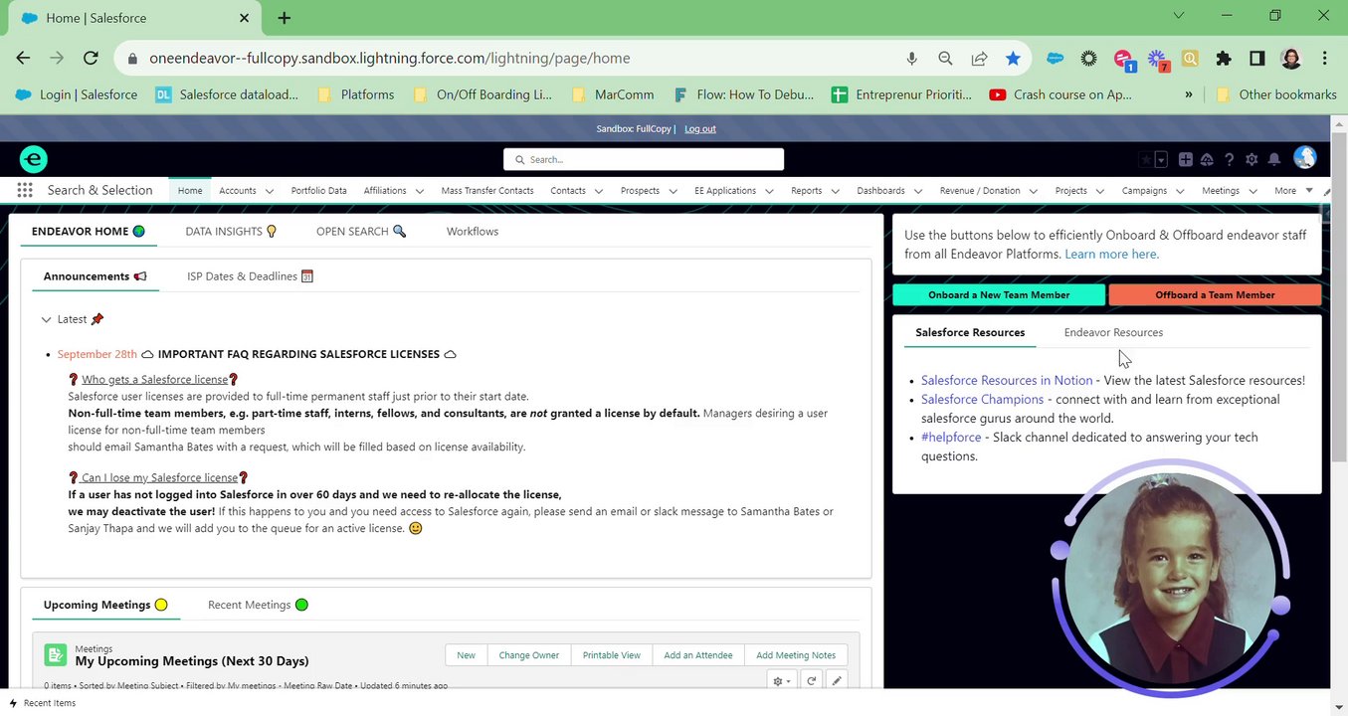Open Salesforce Help question mark
1348x716 pixels.
tap(1230, 159)
